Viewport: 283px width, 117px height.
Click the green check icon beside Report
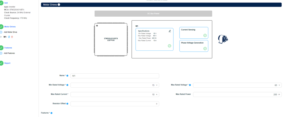pyautogui.click(x=1, y=63)
